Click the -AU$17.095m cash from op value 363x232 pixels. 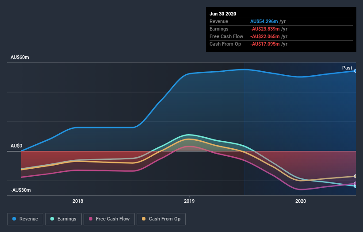pos(265,44)
